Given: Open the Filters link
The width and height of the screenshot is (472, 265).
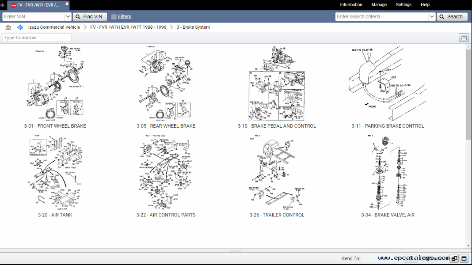Looking at the screenshot, I should coord(125,16).
